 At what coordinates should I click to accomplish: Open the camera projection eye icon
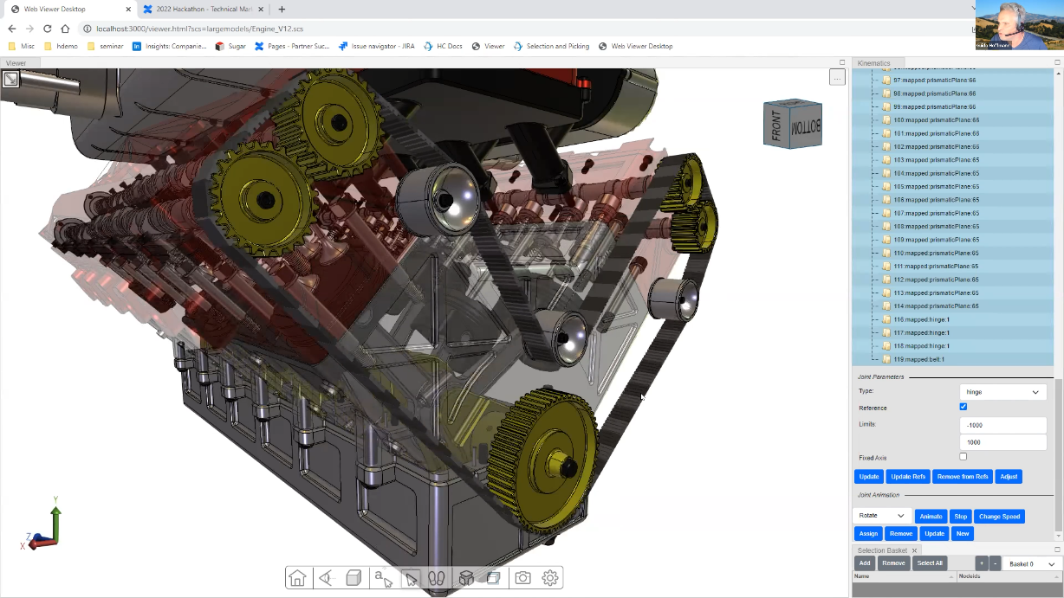(326, 578)
